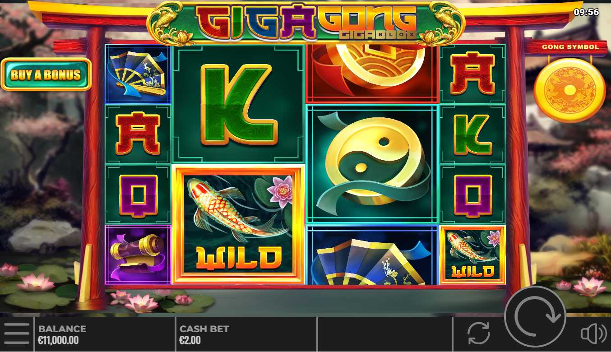Click the purple Q symbol on last reel
The height and width of the screenshot is (352, 611).
click(x=472, y=195)
